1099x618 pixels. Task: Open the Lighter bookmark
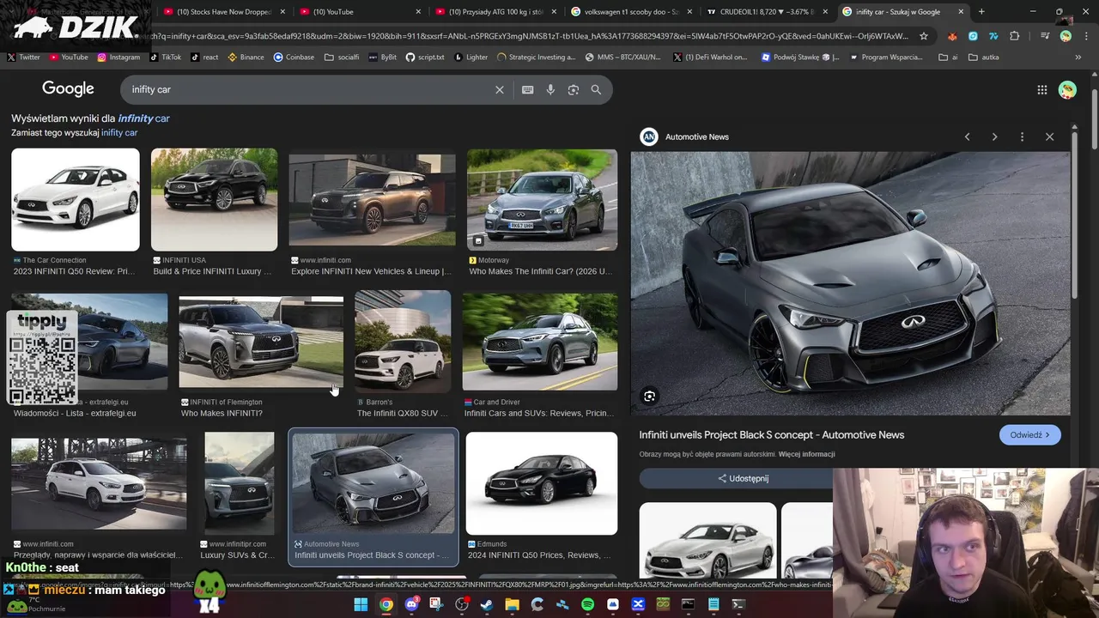[x=471, y=57]
